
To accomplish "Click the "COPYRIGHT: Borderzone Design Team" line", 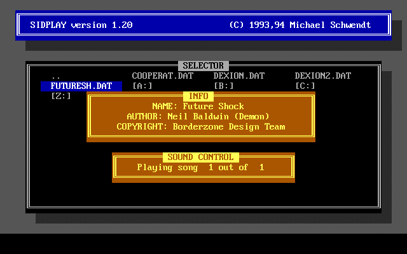I will (201, 127).
